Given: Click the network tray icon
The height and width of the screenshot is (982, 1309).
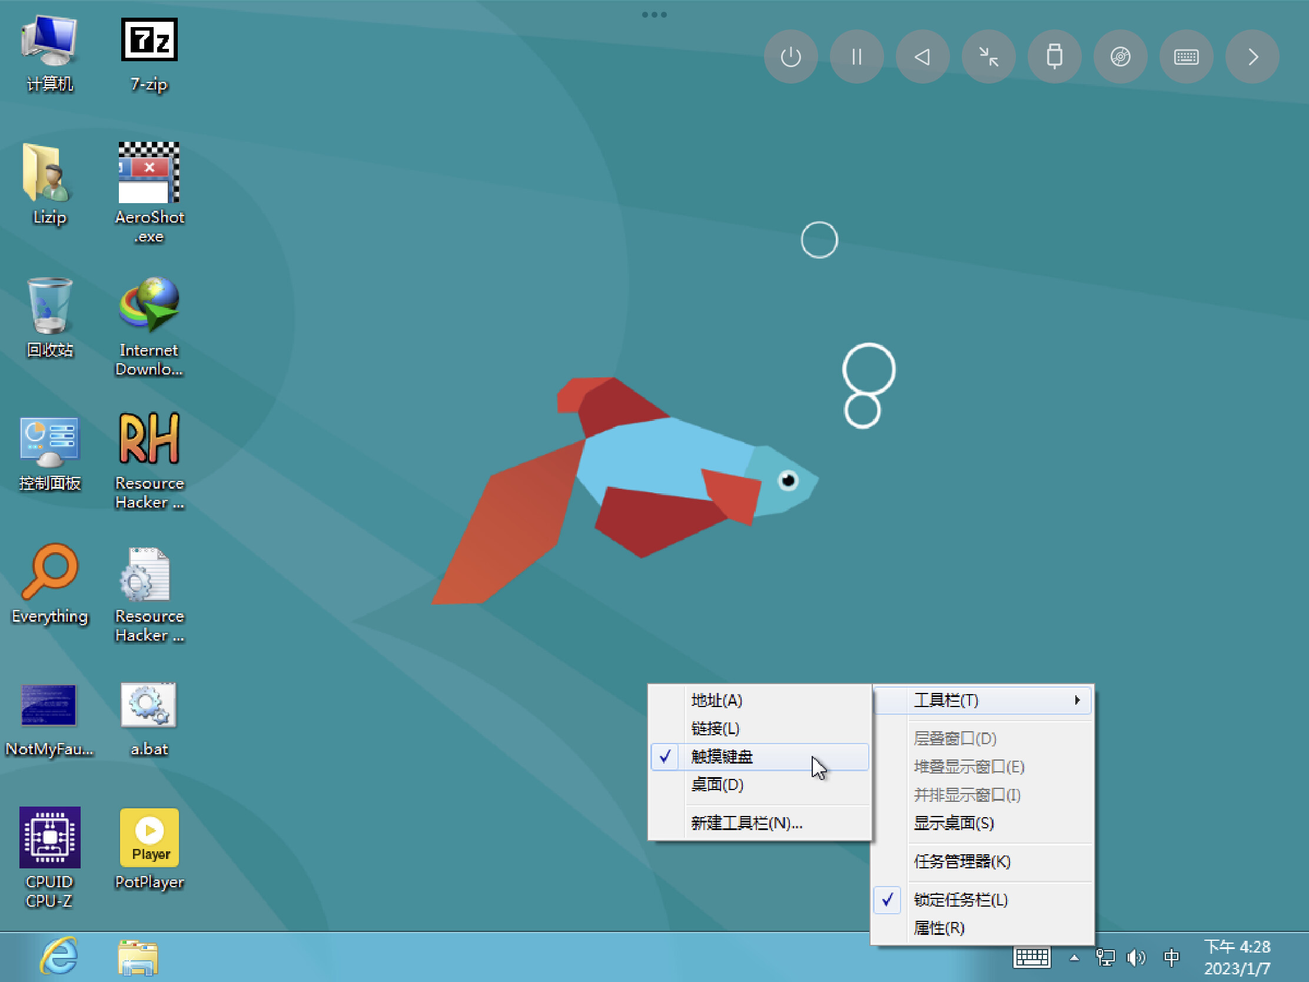Looking at the screenshot, I should [x=1104, y=957].
